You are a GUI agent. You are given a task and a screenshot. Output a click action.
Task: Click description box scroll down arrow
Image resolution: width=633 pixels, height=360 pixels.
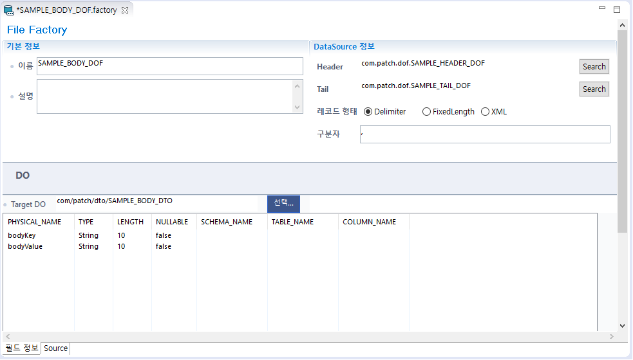[297, 107]
